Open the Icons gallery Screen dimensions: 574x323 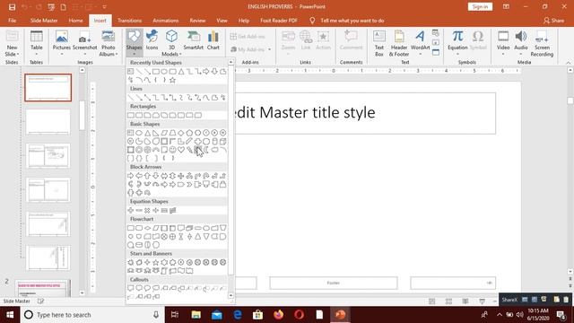(152, 40)
